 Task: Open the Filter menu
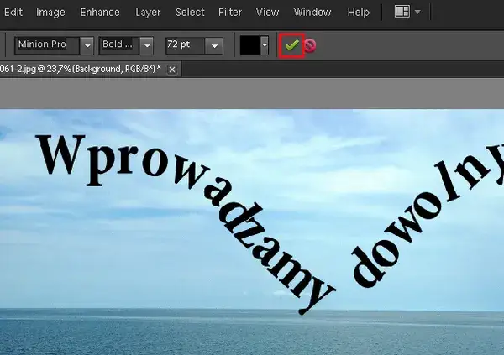tap(230, 13)
